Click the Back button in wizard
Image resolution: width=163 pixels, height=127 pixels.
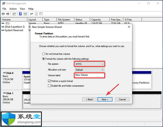coord(89,99)
